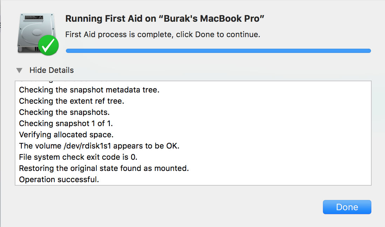The height and width of the screenshot is (227, 385).
Task: Select the "Checking the snapshots." log line
Action: pos(64,112)
